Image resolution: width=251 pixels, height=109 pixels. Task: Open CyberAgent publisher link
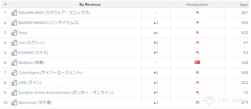click(50, 73)
